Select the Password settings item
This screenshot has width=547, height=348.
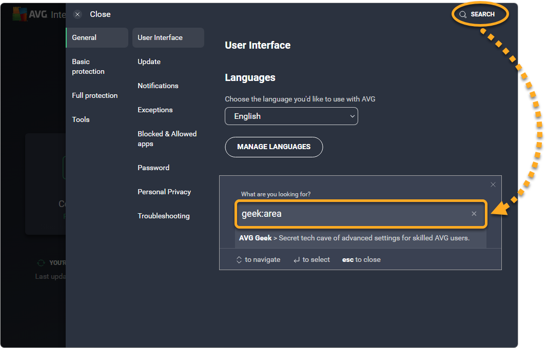(x=153, y=168)
